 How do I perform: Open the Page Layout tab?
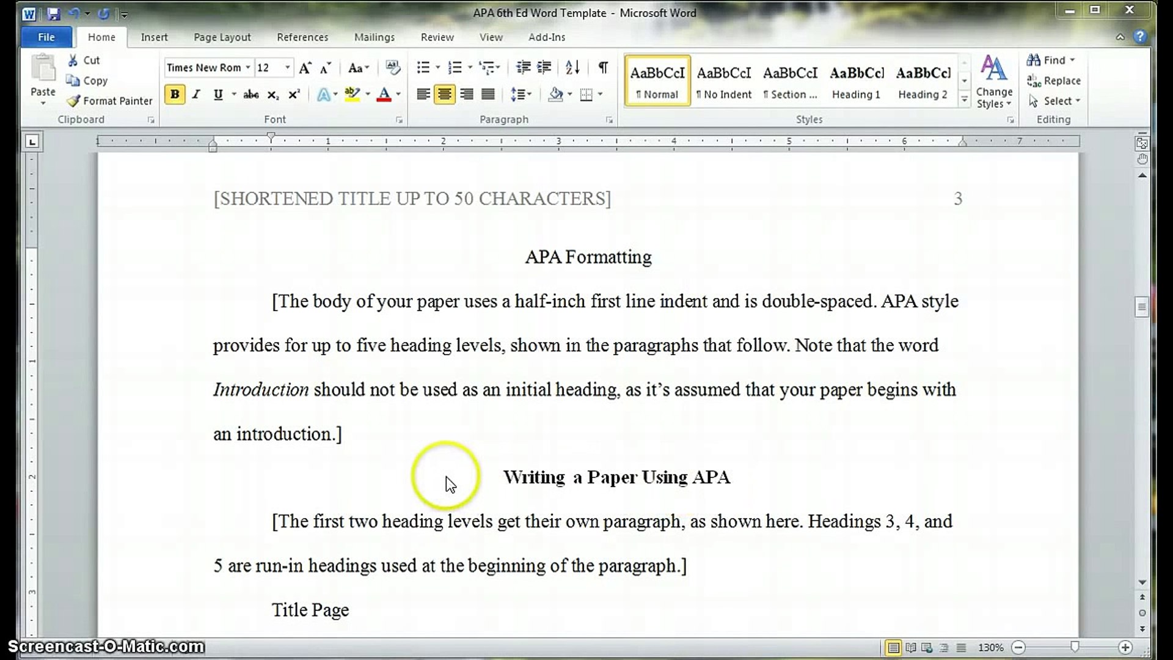click(x=222, y=37)
